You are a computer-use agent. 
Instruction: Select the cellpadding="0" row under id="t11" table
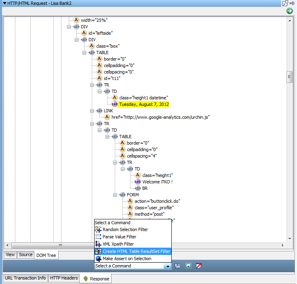(x=119, y=65)
